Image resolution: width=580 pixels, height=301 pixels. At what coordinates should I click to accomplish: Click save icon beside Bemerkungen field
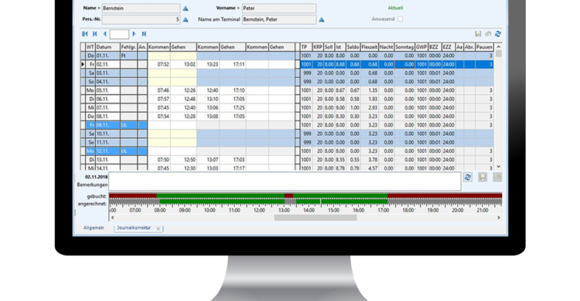(483, 178)
